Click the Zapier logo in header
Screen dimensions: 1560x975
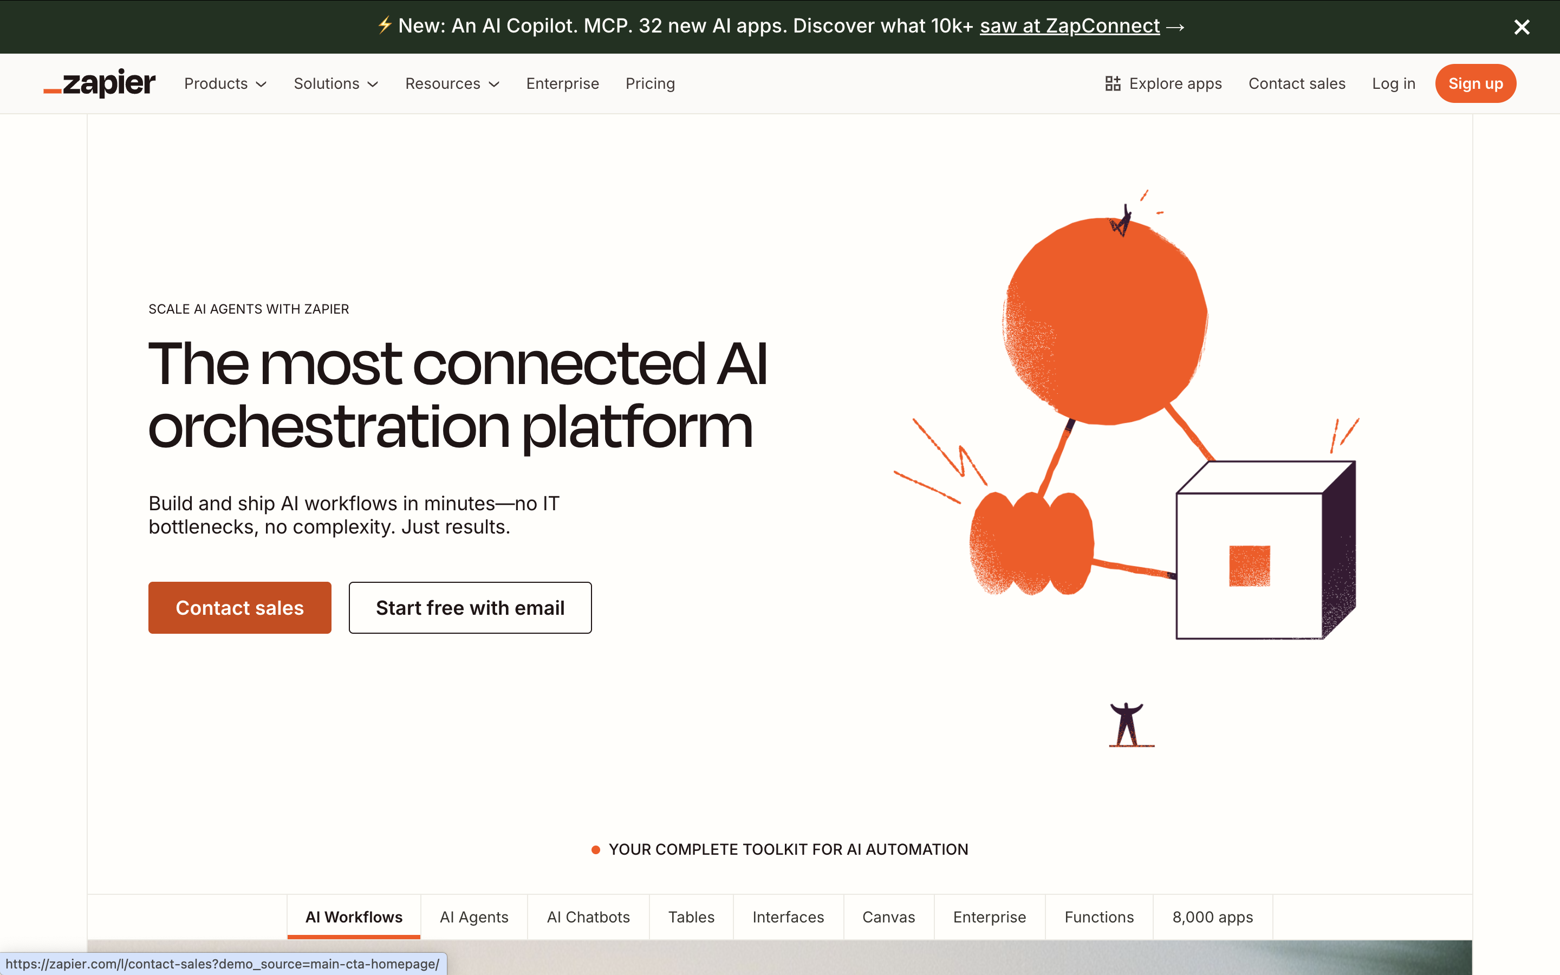coord(99,84)
